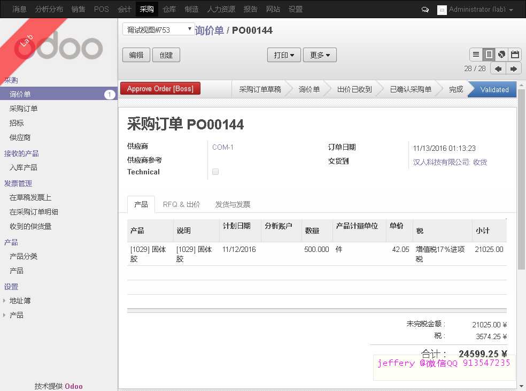The image size is (526, 391).
Task: Click the Validated status stage
Action: pos(494,90)
